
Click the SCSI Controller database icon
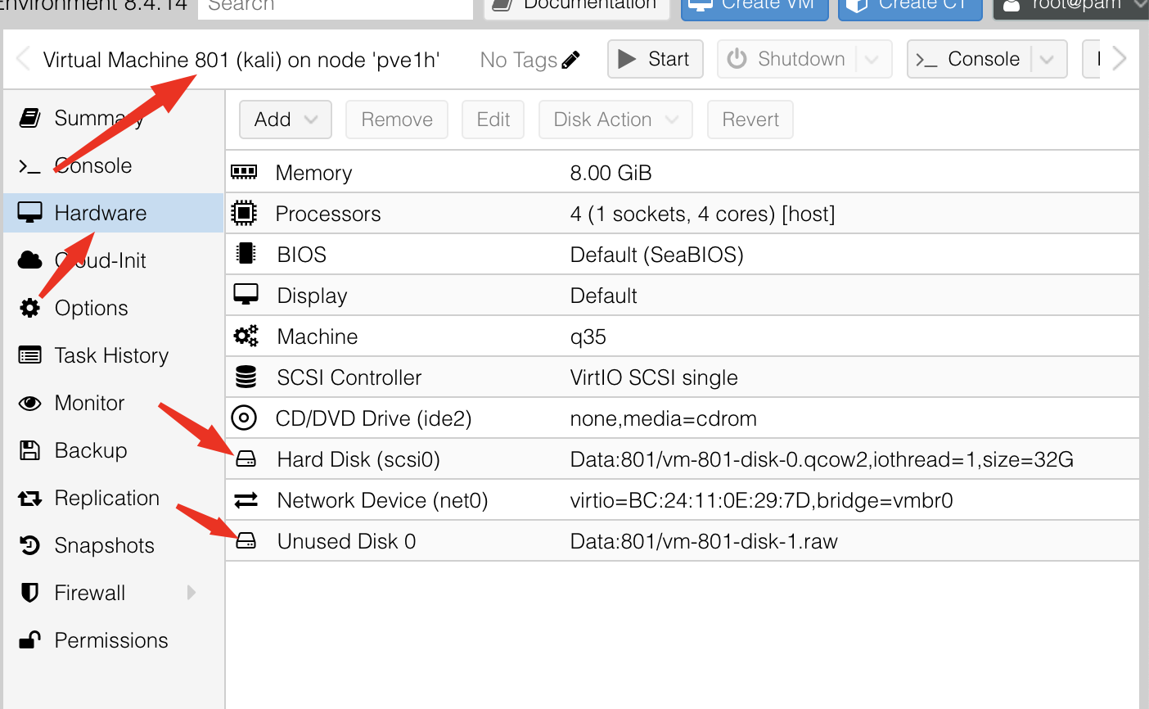coord(246,377)
